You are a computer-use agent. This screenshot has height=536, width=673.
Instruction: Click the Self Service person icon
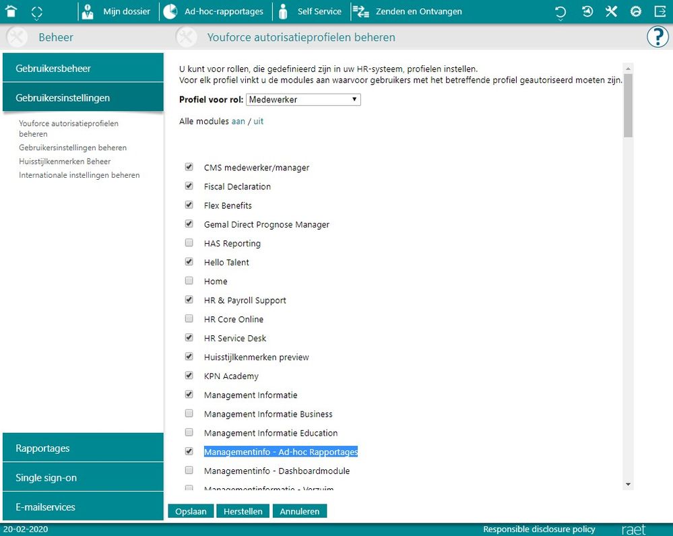click(283, 11)
